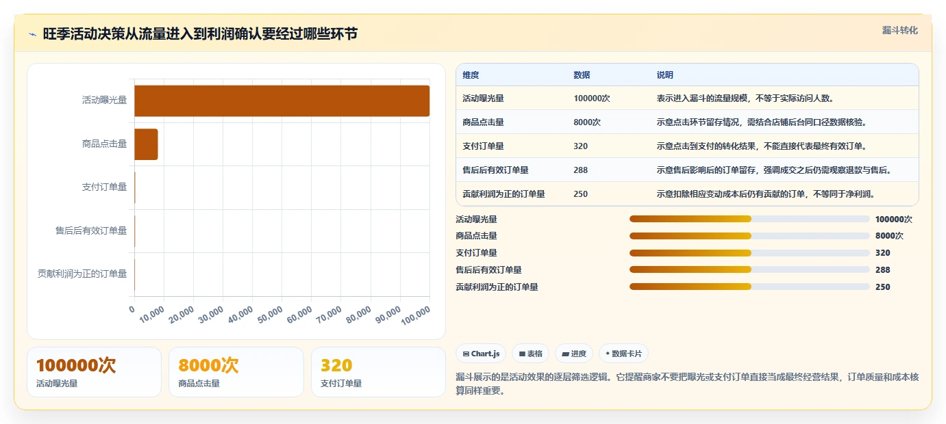This screenshot has height=424, width=946.
Task: Click the 100000次 table data cell
Action: pyautogui.click(x=592, y=98)
